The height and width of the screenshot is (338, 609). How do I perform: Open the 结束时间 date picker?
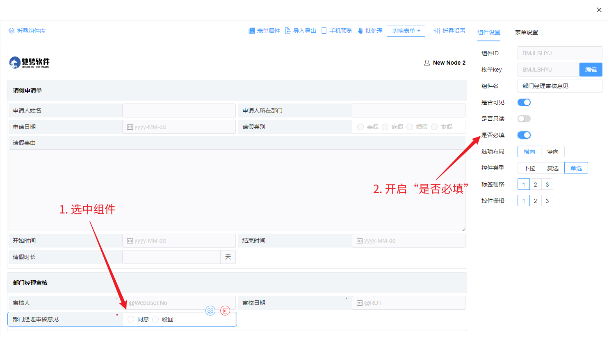click(408, 241)
